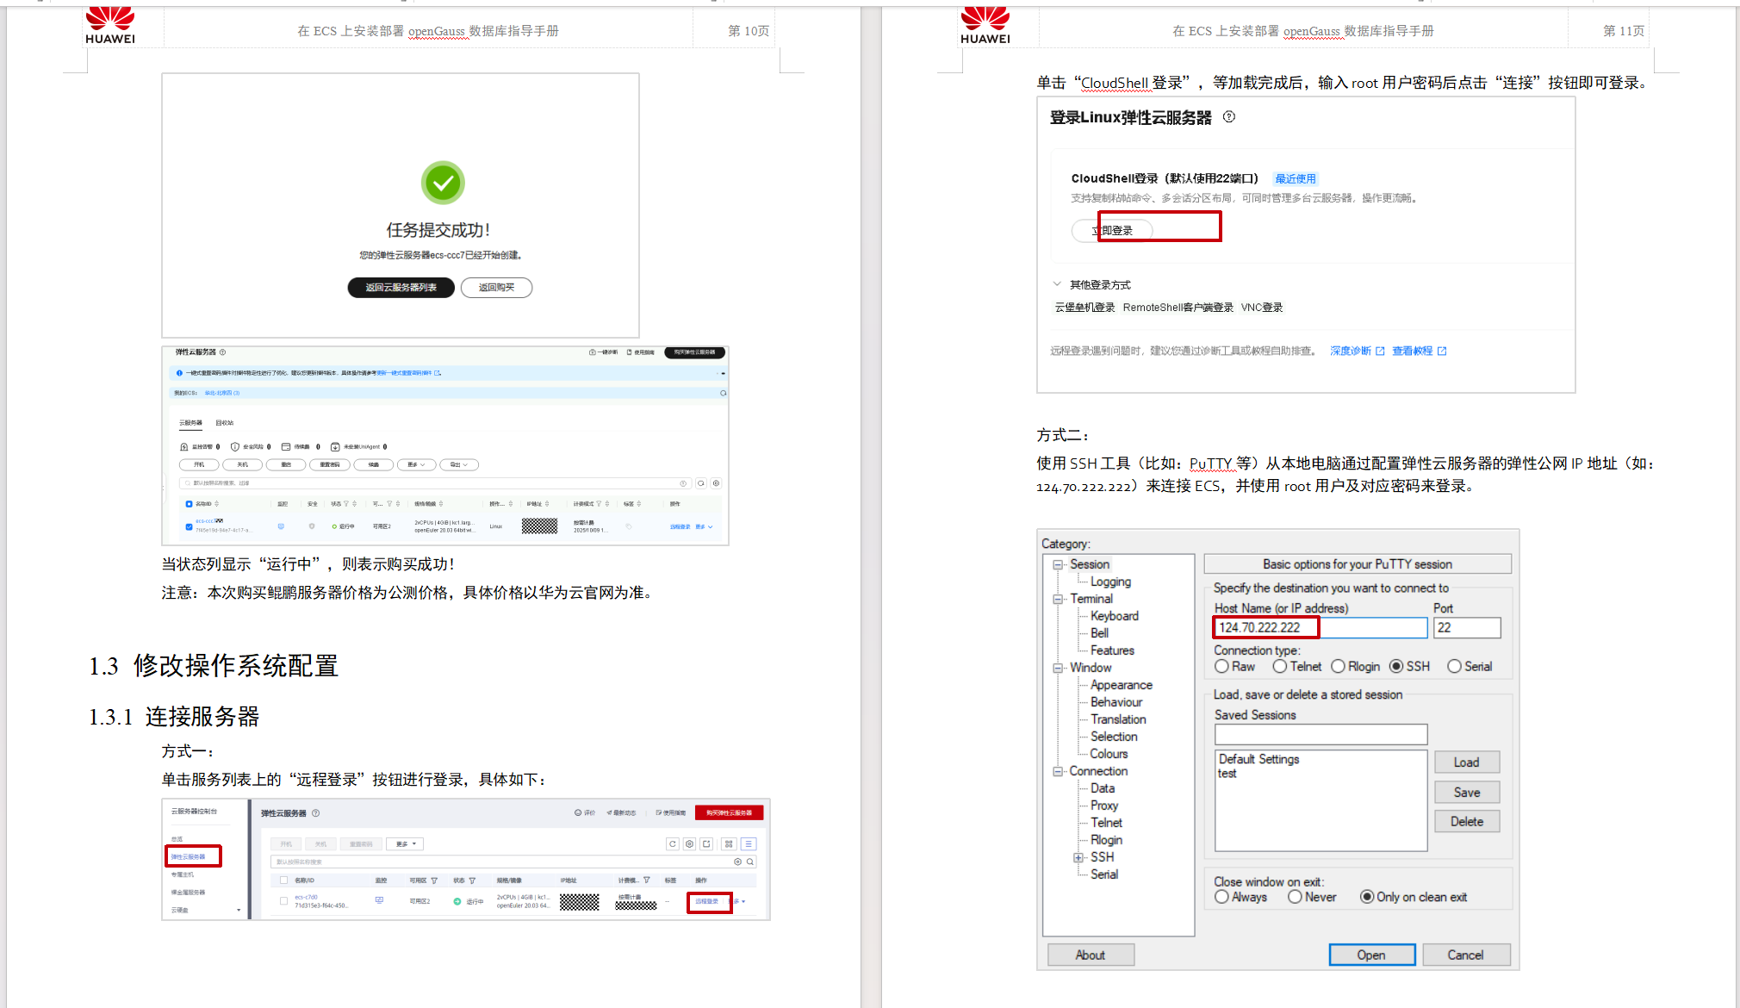Select the Serial connection type radio

[x=1454, y=667]
